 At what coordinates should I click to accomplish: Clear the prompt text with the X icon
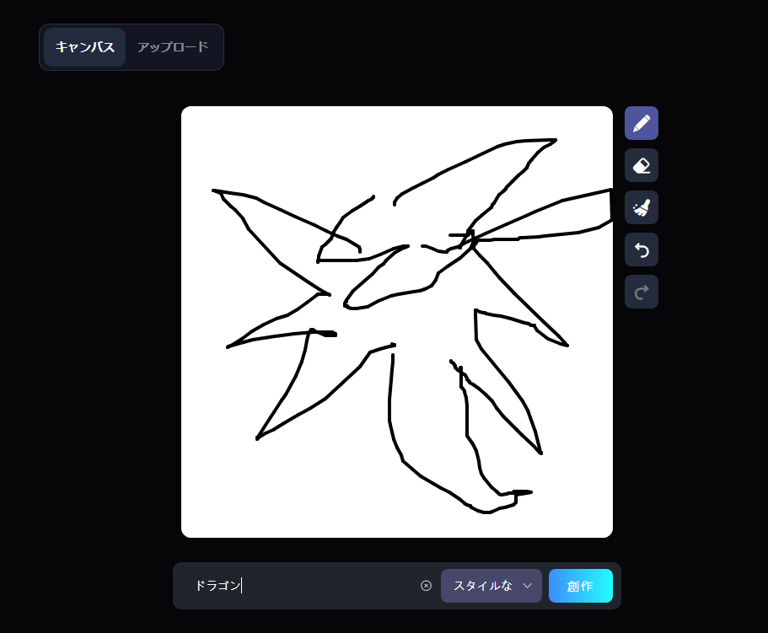tap(426, 586)
